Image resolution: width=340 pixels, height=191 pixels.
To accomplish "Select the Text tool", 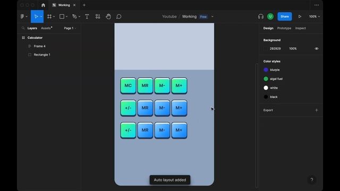I will (87, 16).
